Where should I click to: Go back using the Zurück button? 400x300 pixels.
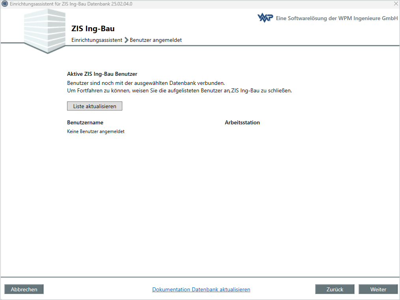(x=335, y=289)
